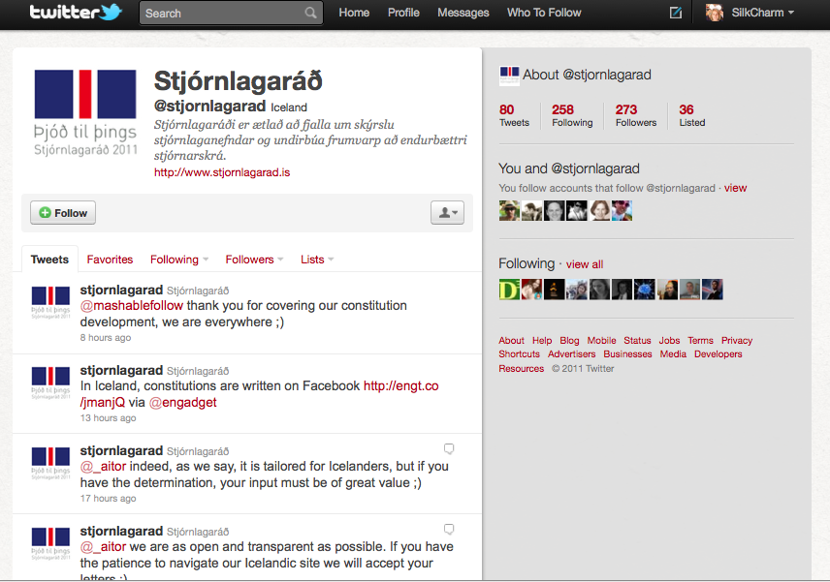View the 36 Listed stat
The width and height of the screenshot is (830, 582).
point(692,115)
